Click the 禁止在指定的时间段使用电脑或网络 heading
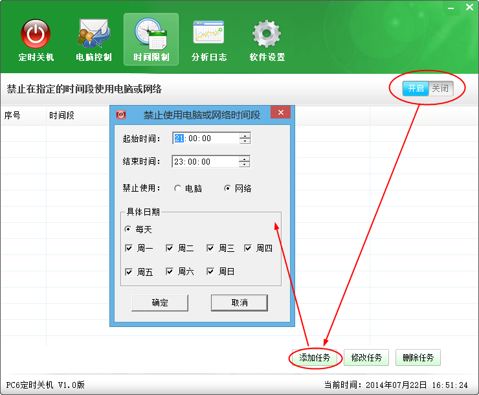 (x=84, y=89)
